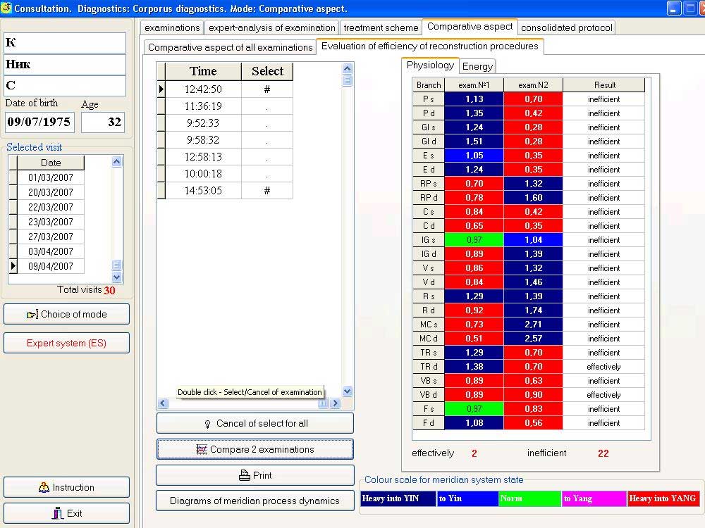Select examination time 12:58:13
Screen dimensions: 705x528
click(203, 157)
